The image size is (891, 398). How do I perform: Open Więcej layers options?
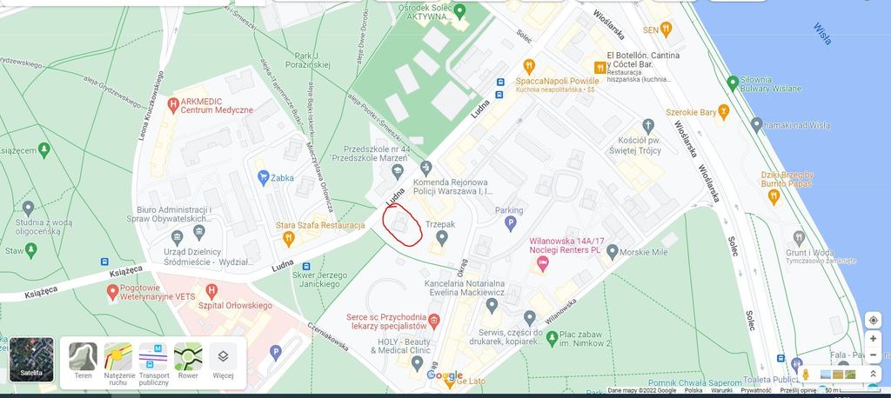pos(224,363)
